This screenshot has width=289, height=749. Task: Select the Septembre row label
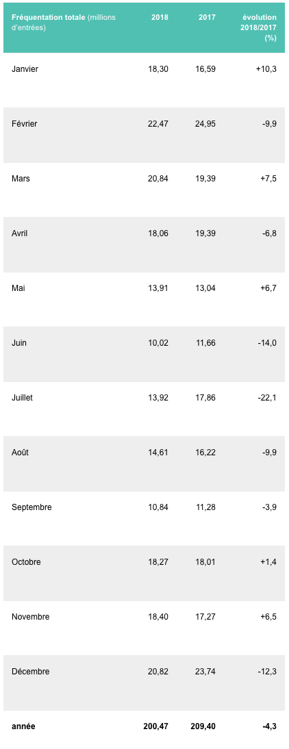click(32, 507)
